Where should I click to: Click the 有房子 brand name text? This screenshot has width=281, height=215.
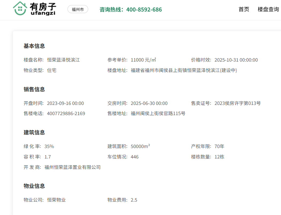[43, 6]
